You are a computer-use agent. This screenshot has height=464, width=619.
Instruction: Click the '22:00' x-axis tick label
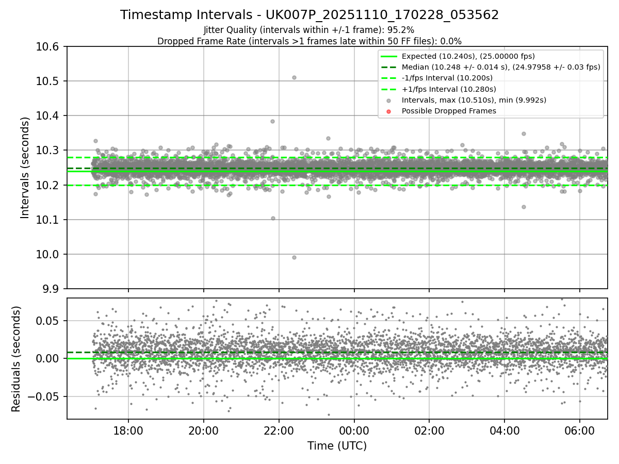coord(279,430)
